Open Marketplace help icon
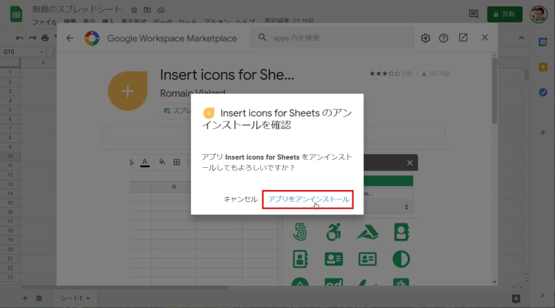 tap(443, 38)
